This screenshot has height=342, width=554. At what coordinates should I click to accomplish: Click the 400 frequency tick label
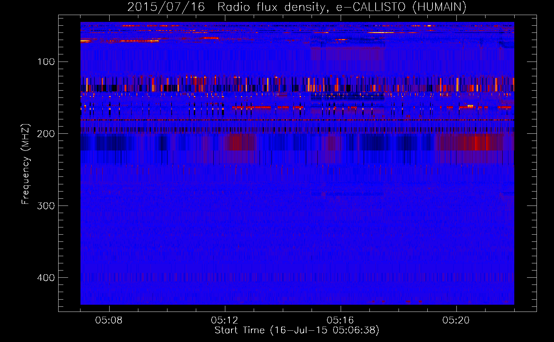pos(46,277)
